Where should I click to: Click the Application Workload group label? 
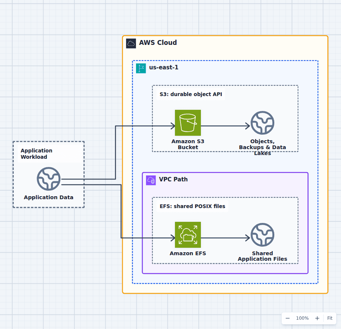(x=37, y=154)
